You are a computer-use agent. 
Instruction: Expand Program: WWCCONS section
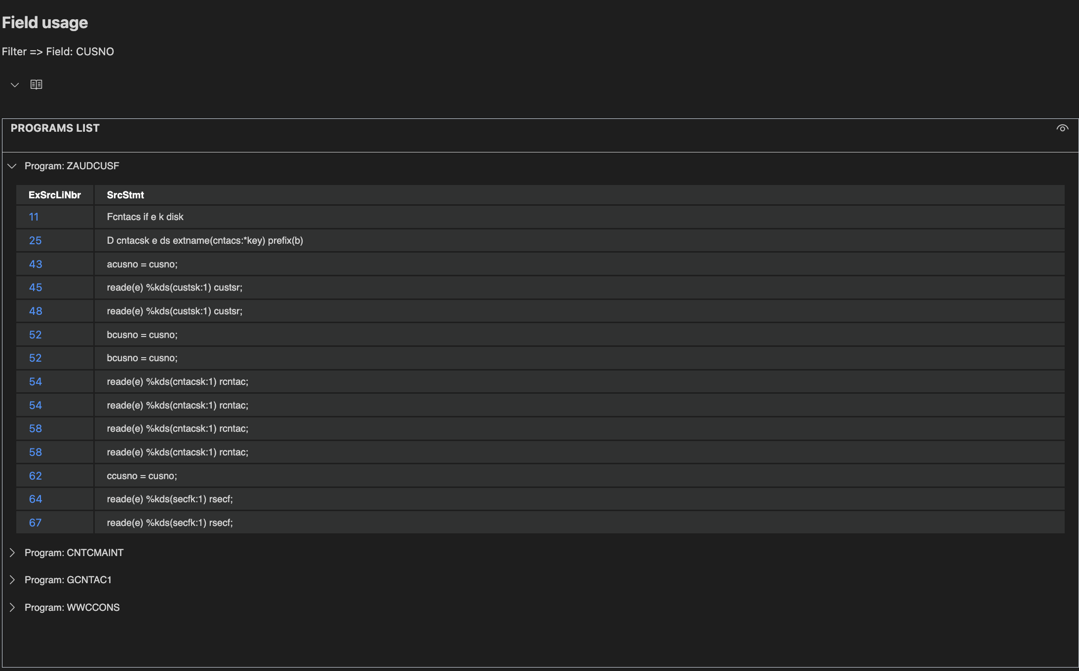click(12, 607)
